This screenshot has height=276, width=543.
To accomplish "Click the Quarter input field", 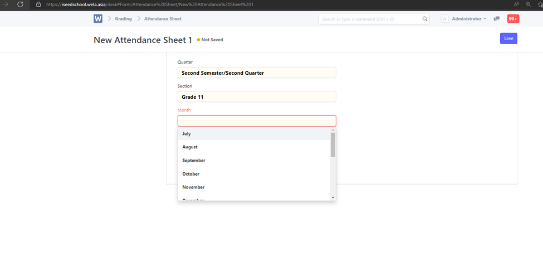I will (257, 73).
